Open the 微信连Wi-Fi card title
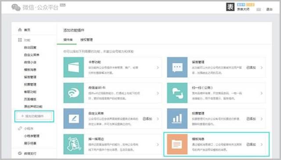 97,88
